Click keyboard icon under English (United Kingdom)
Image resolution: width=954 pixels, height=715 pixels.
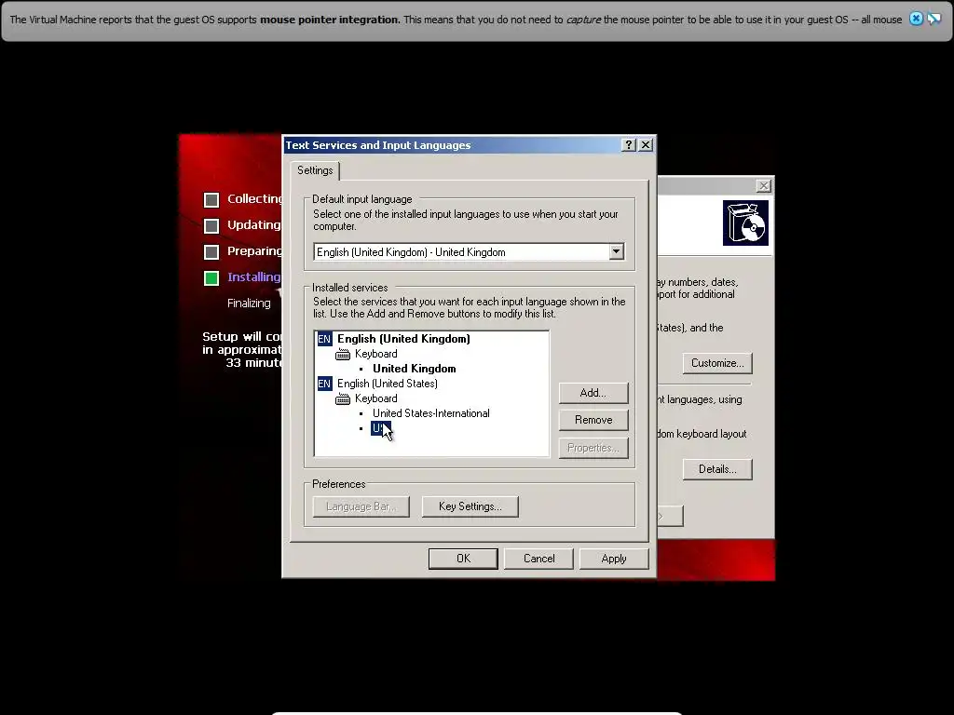click(343, 354)
